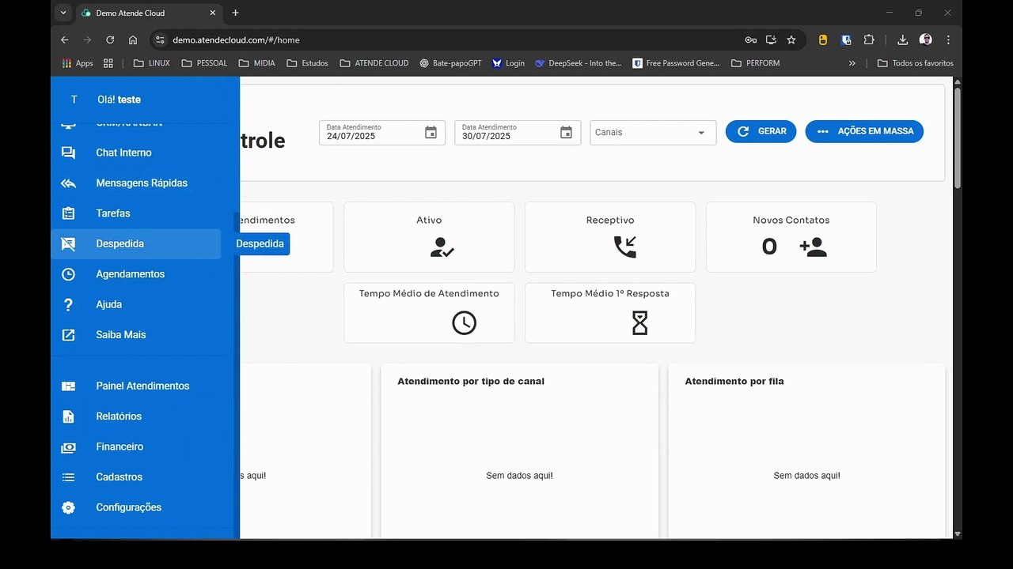Open the Apps bookmark shortcut
Viewport: 1013px width, 569px height.
(78, 63)
